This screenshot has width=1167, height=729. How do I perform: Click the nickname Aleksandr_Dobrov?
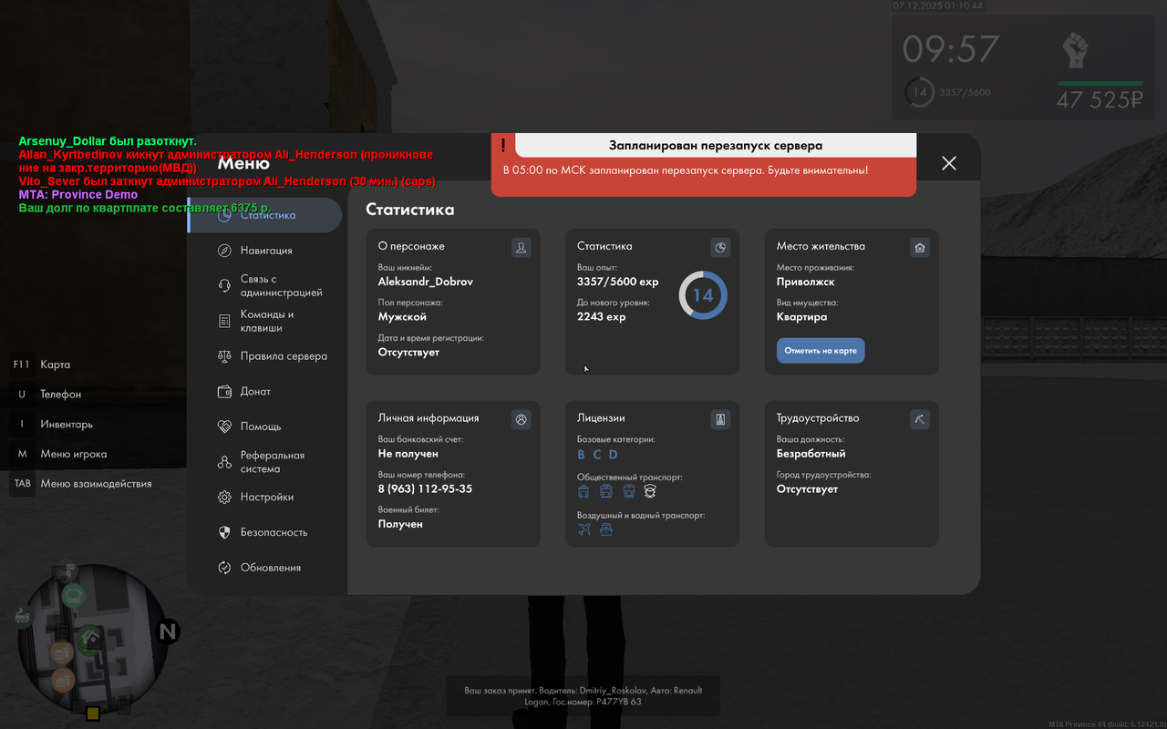pyautogui.click(x=426, y=282)
